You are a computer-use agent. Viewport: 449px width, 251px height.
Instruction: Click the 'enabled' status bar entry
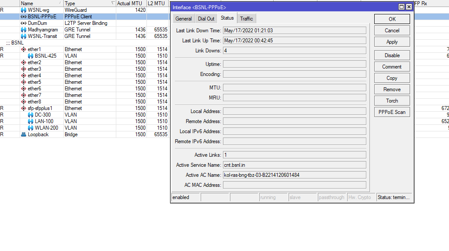coord(181,197)
